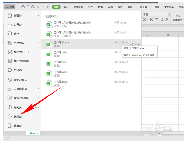The width and height of the screenshot is (184, 141).
Task: Open the 文档助手 tab
Action: (169, 7)
